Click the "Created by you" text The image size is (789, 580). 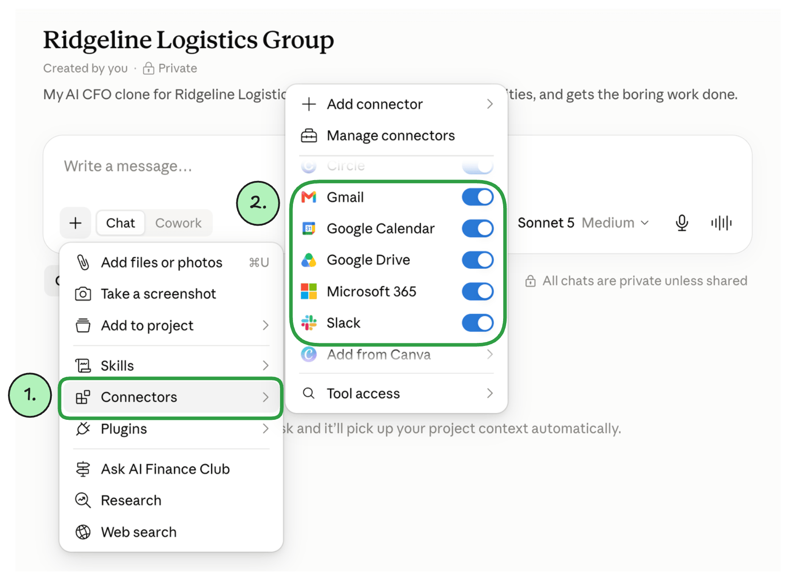pyautogui.click(x=85, y=69)
